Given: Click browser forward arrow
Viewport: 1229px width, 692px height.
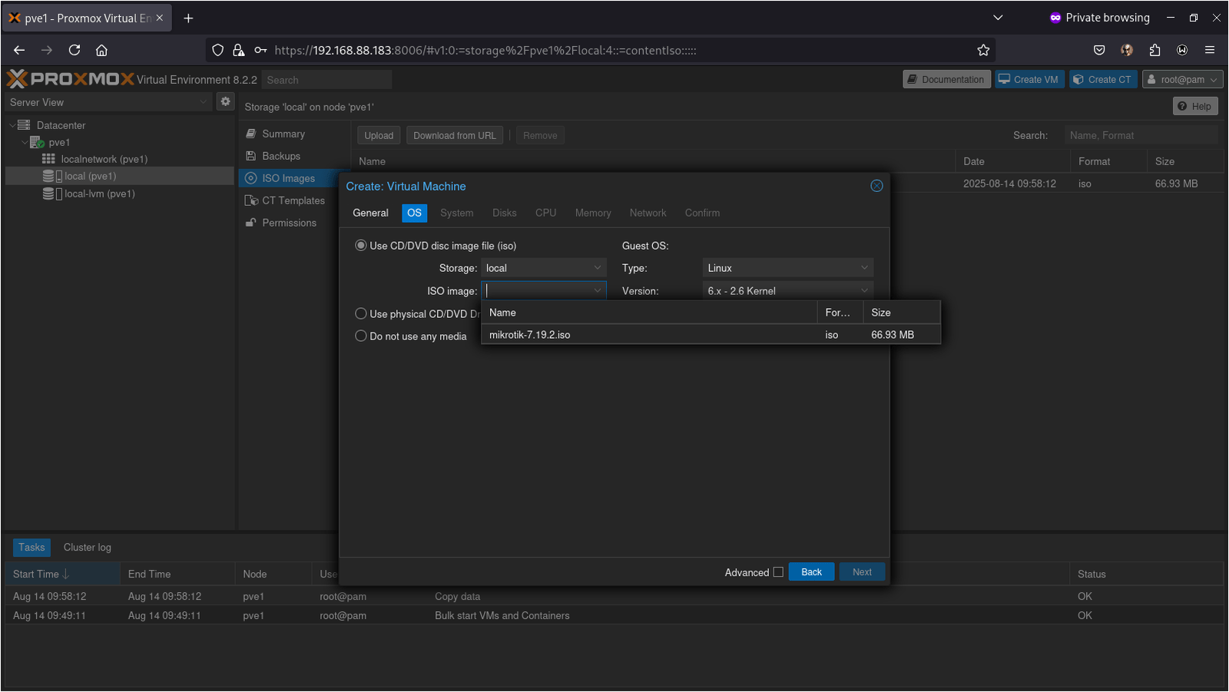Looking at the screenshot, I should [x=47, y=50].
